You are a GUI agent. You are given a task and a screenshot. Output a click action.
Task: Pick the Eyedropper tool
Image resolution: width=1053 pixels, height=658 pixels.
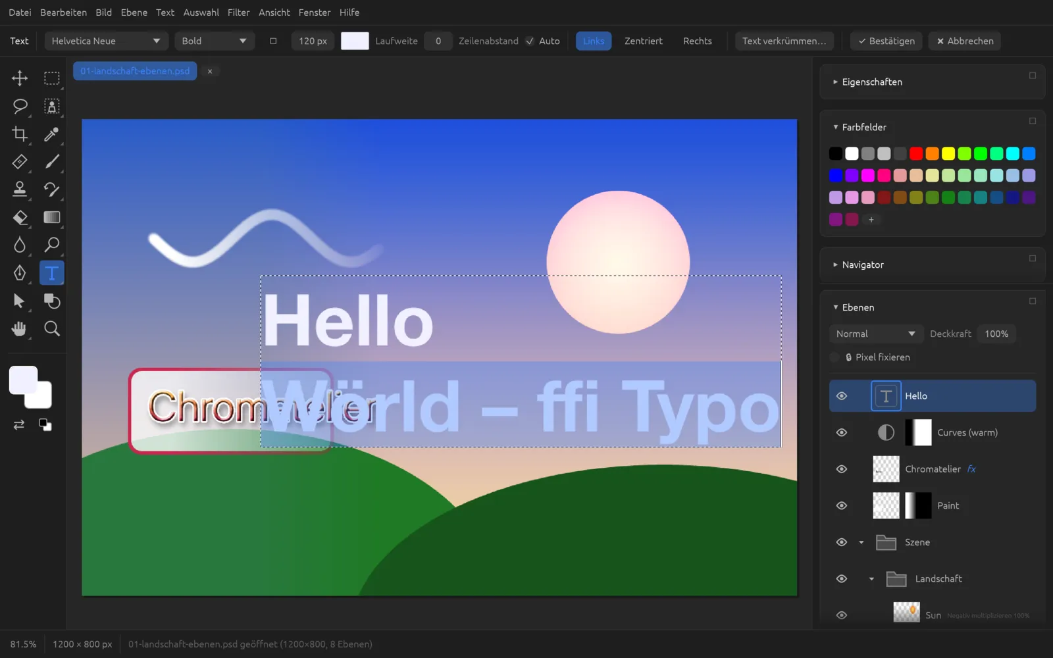(x=51, y=134)
